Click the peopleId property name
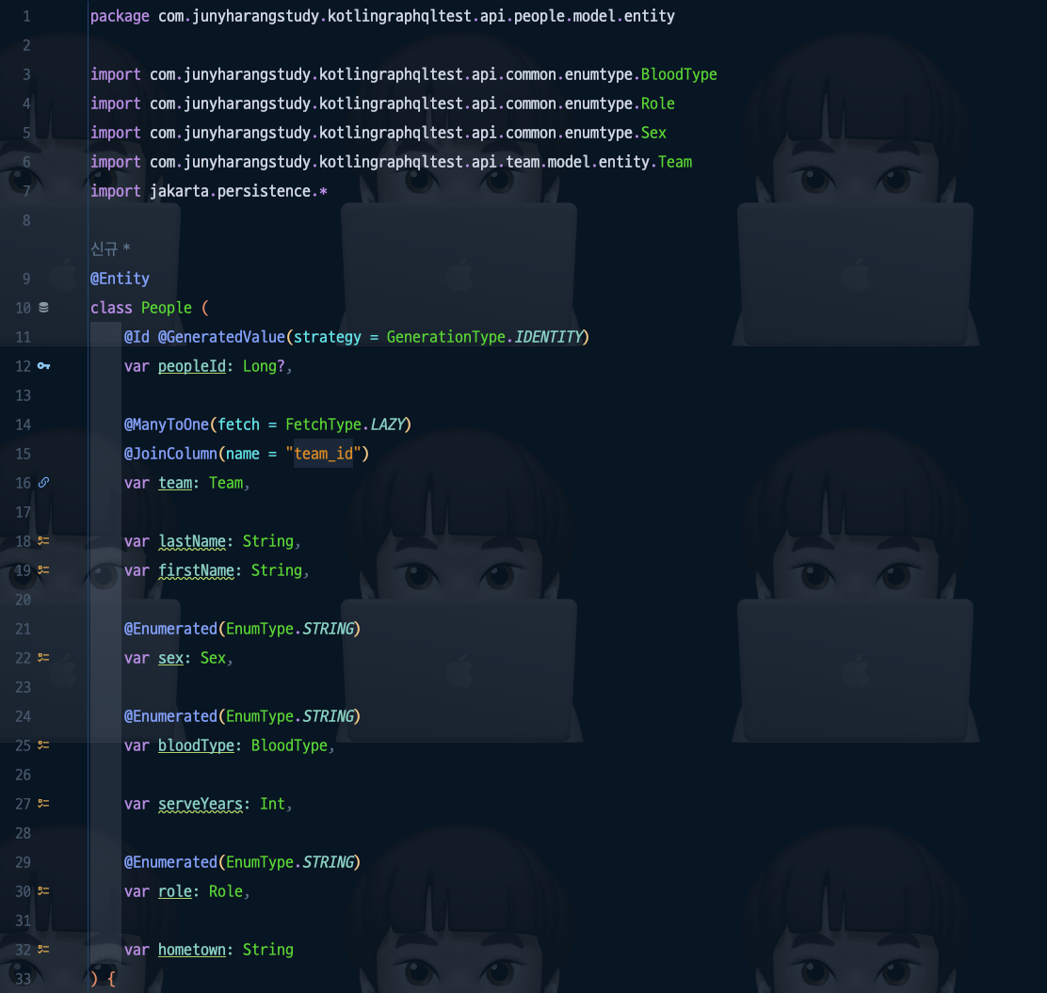Screen dimensions: 1047x993 192,366
